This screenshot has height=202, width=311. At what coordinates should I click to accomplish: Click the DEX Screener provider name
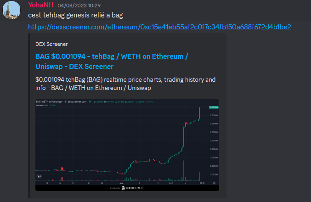pos(51,44)
